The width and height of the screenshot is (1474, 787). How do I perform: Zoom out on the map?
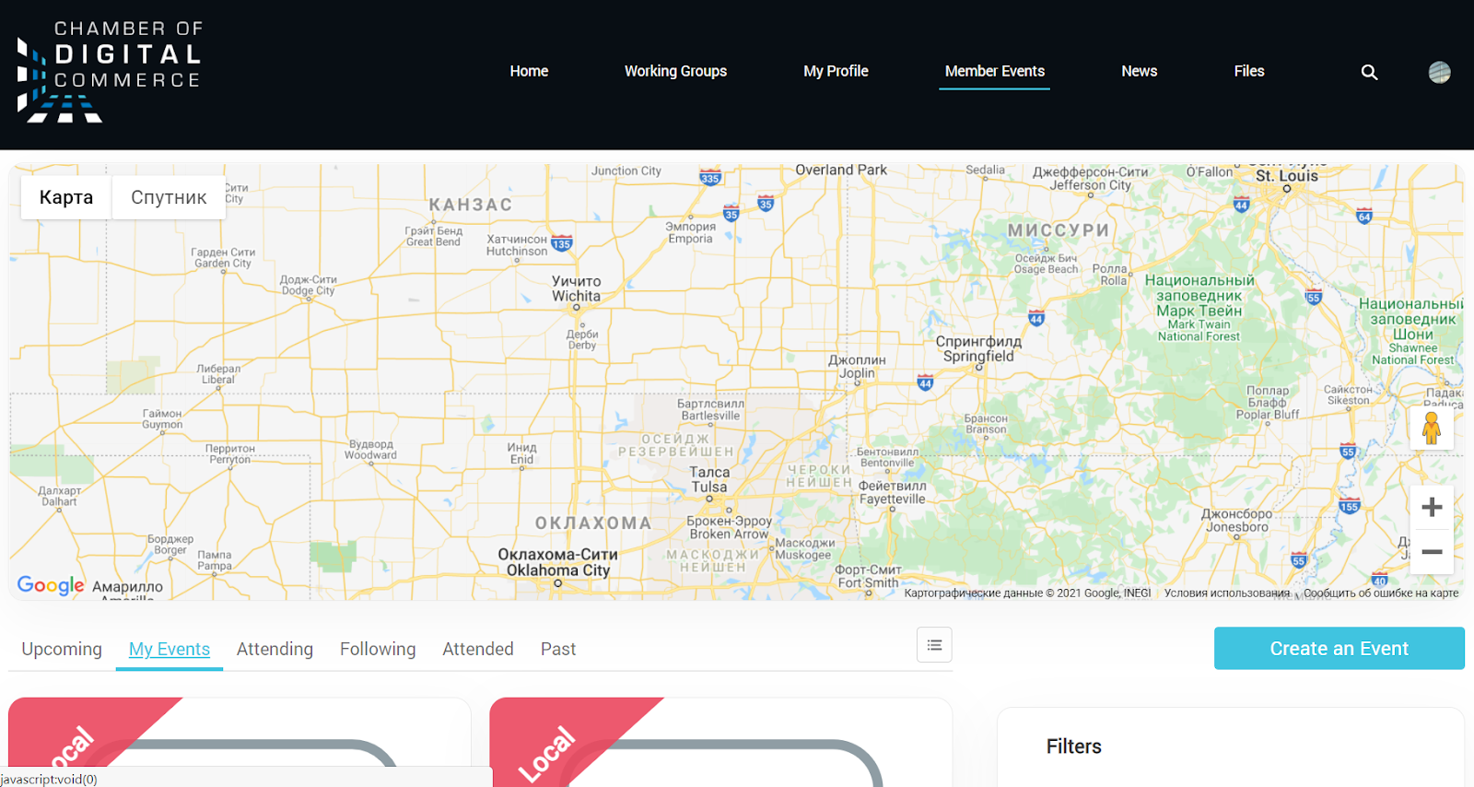tap(1432, 552)
